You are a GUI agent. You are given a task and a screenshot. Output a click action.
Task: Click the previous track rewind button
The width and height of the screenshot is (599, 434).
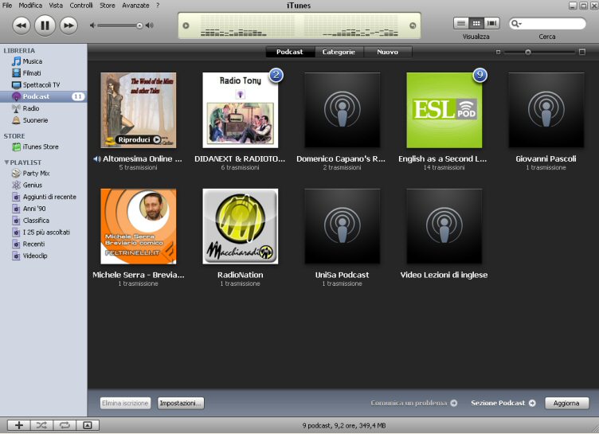21,25
